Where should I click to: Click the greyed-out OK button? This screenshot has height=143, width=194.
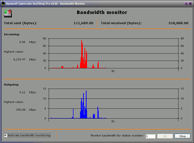coord(165,136)
